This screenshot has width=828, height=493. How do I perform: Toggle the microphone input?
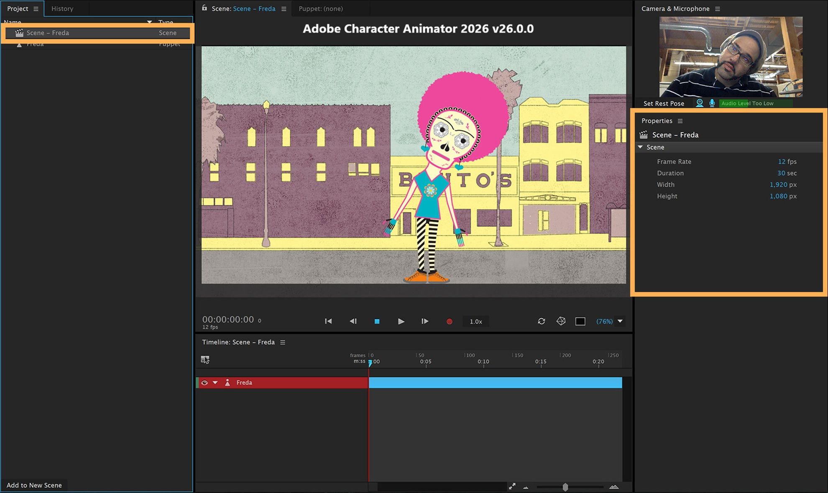(712, 103)
